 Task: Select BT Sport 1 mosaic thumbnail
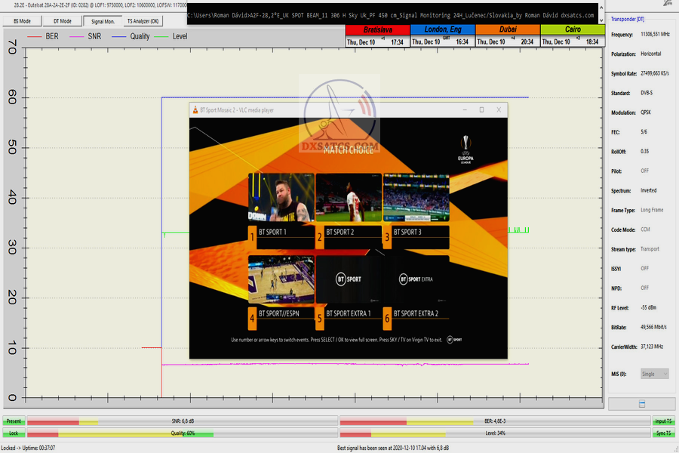(x=280, y=198)
